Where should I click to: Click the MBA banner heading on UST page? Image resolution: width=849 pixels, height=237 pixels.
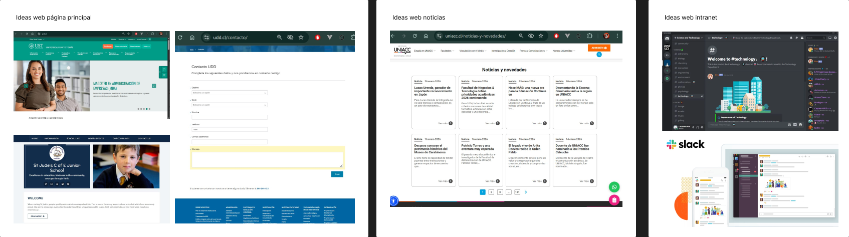pos(117,86)
